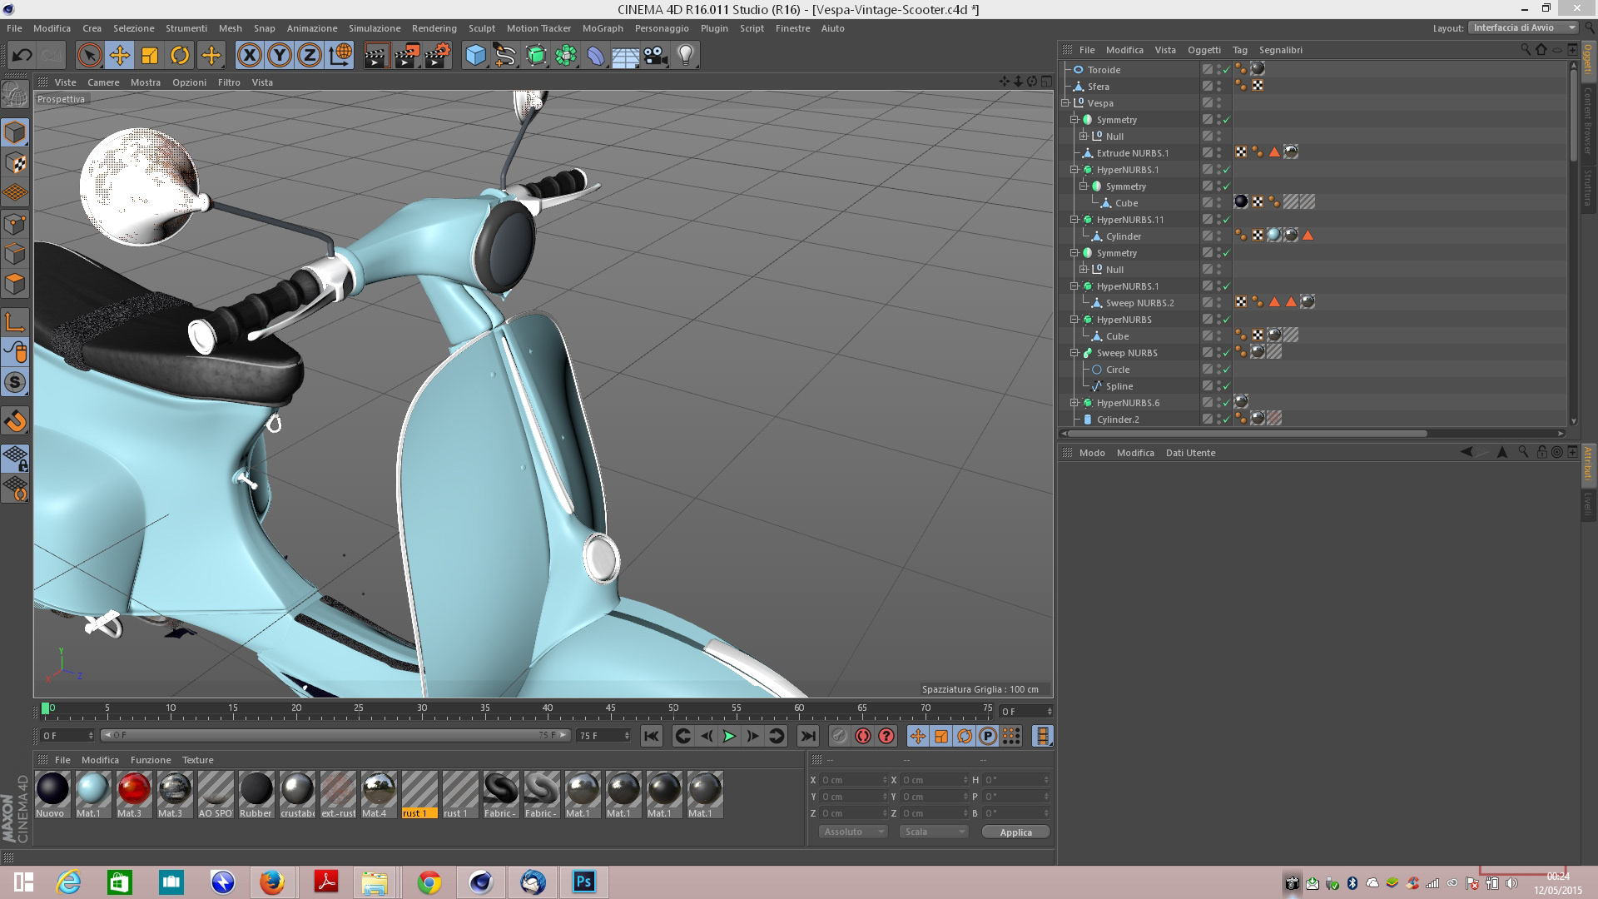Open the spline pen tool icon
1598x899 pixels.
coord(505,56)
